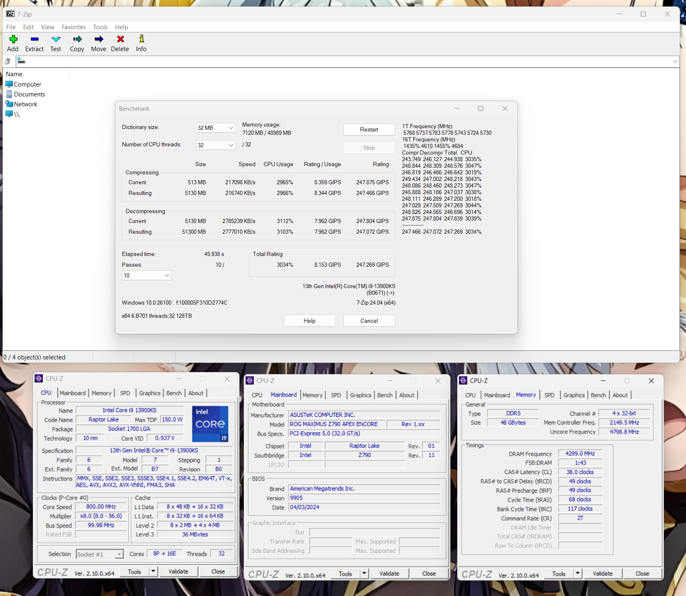This screenshot has width=686, height=596.
Task: Switch to Mainboard tab in the CPU-tab CPU-Z window
Action: (73, 393)
